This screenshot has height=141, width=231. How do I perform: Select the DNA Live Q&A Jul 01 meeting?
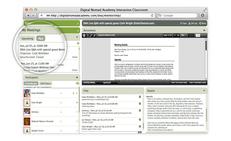43,51
